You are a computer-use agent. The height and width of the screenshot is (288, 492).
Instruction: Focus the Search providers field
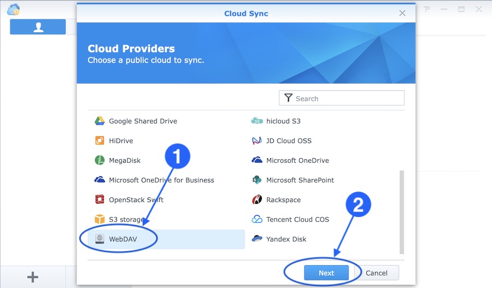341,98
